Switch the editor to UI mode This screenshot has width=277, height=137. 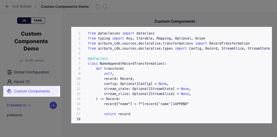(24, 20)
